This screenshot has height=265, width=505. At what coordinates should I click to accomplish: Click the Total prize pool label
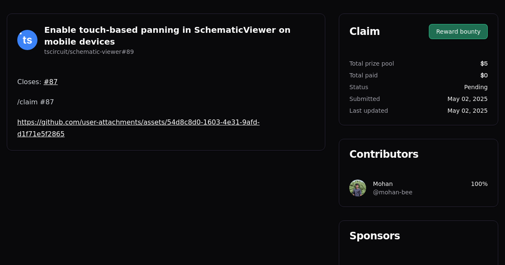point(371,64)
